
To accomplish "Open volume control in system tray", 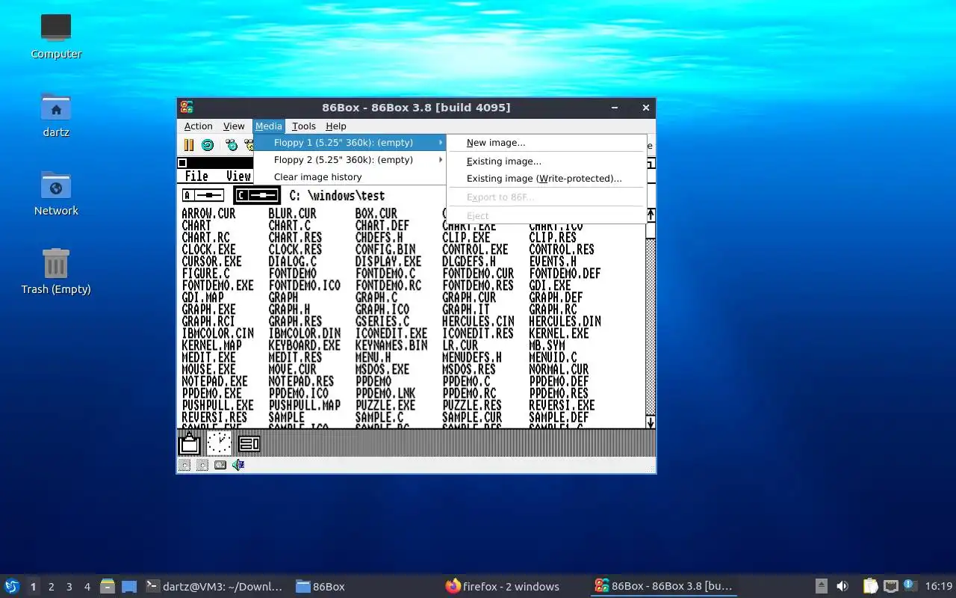I will coord(842,586).
